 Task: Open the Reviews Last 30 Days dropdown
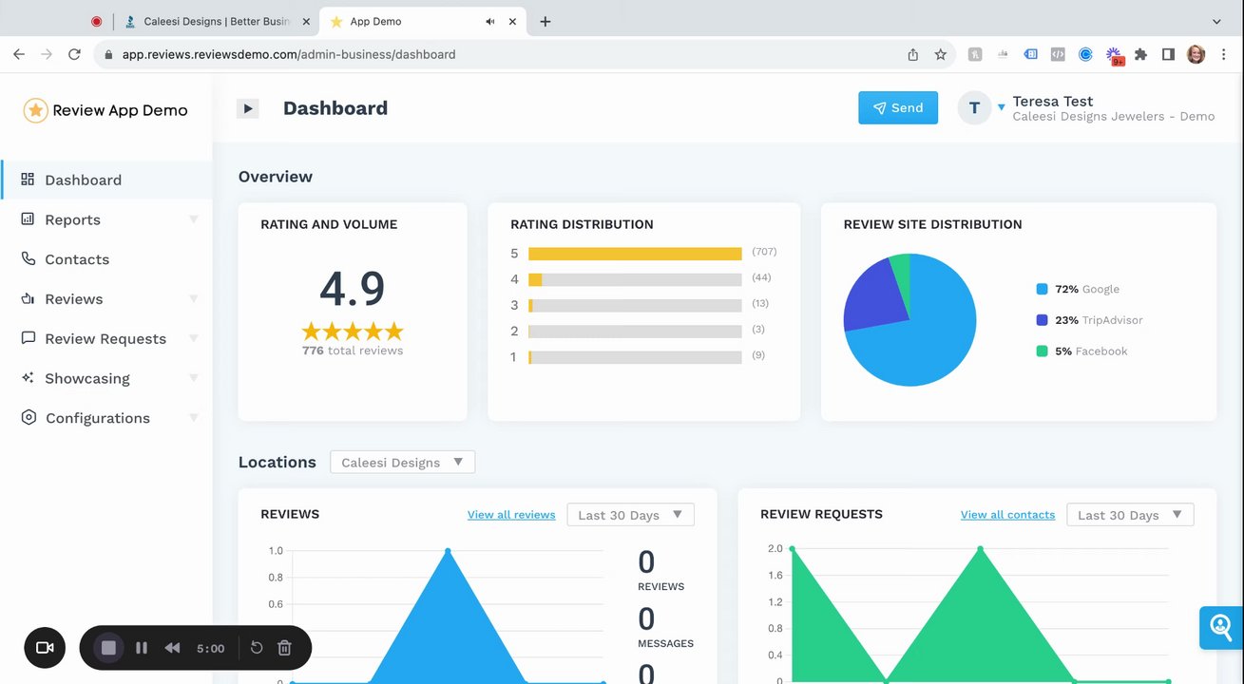[x=630, y=515]
